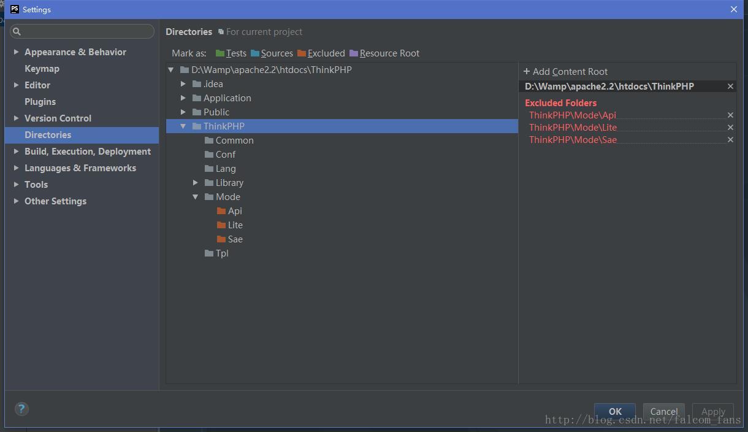Screen dimensions: 748x432
Task: Click the excluded Sae folder icon
Action: [x=221, y=239]
